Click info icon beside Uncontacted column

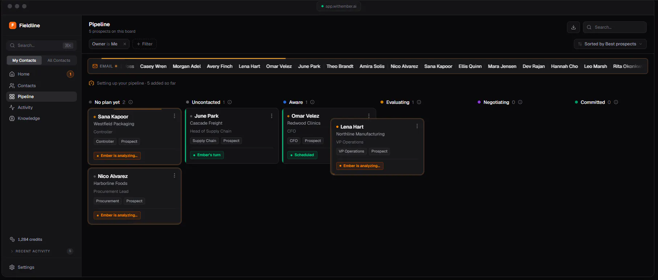(x=230, y=102)
